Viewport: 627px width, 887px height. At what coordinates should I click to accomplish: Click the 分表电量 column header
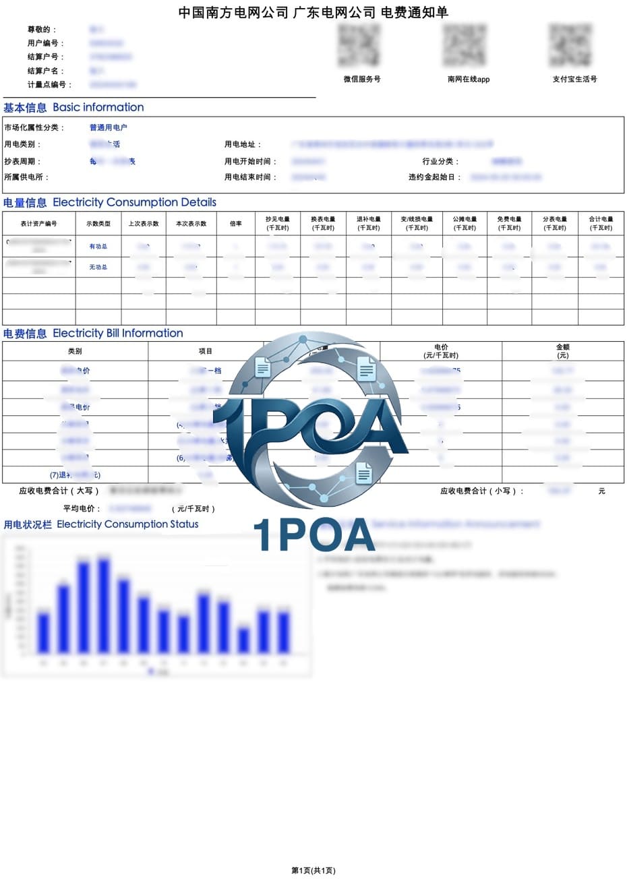(x=556, y=224)
